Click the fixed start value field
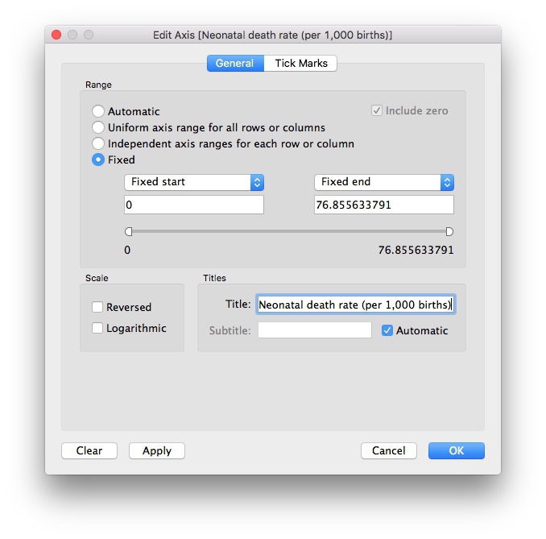The image size is (546, 539). [x=194, y=205]
